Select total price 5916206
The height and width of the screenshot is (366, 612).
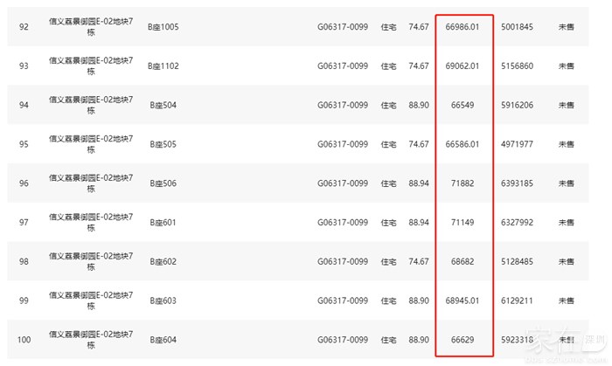(518, 106)
